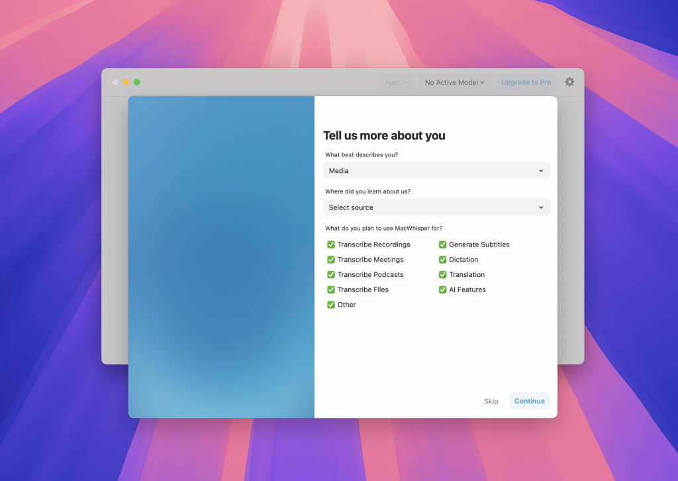
Task: Open the settings gear icon
Action: coord(569,81)
